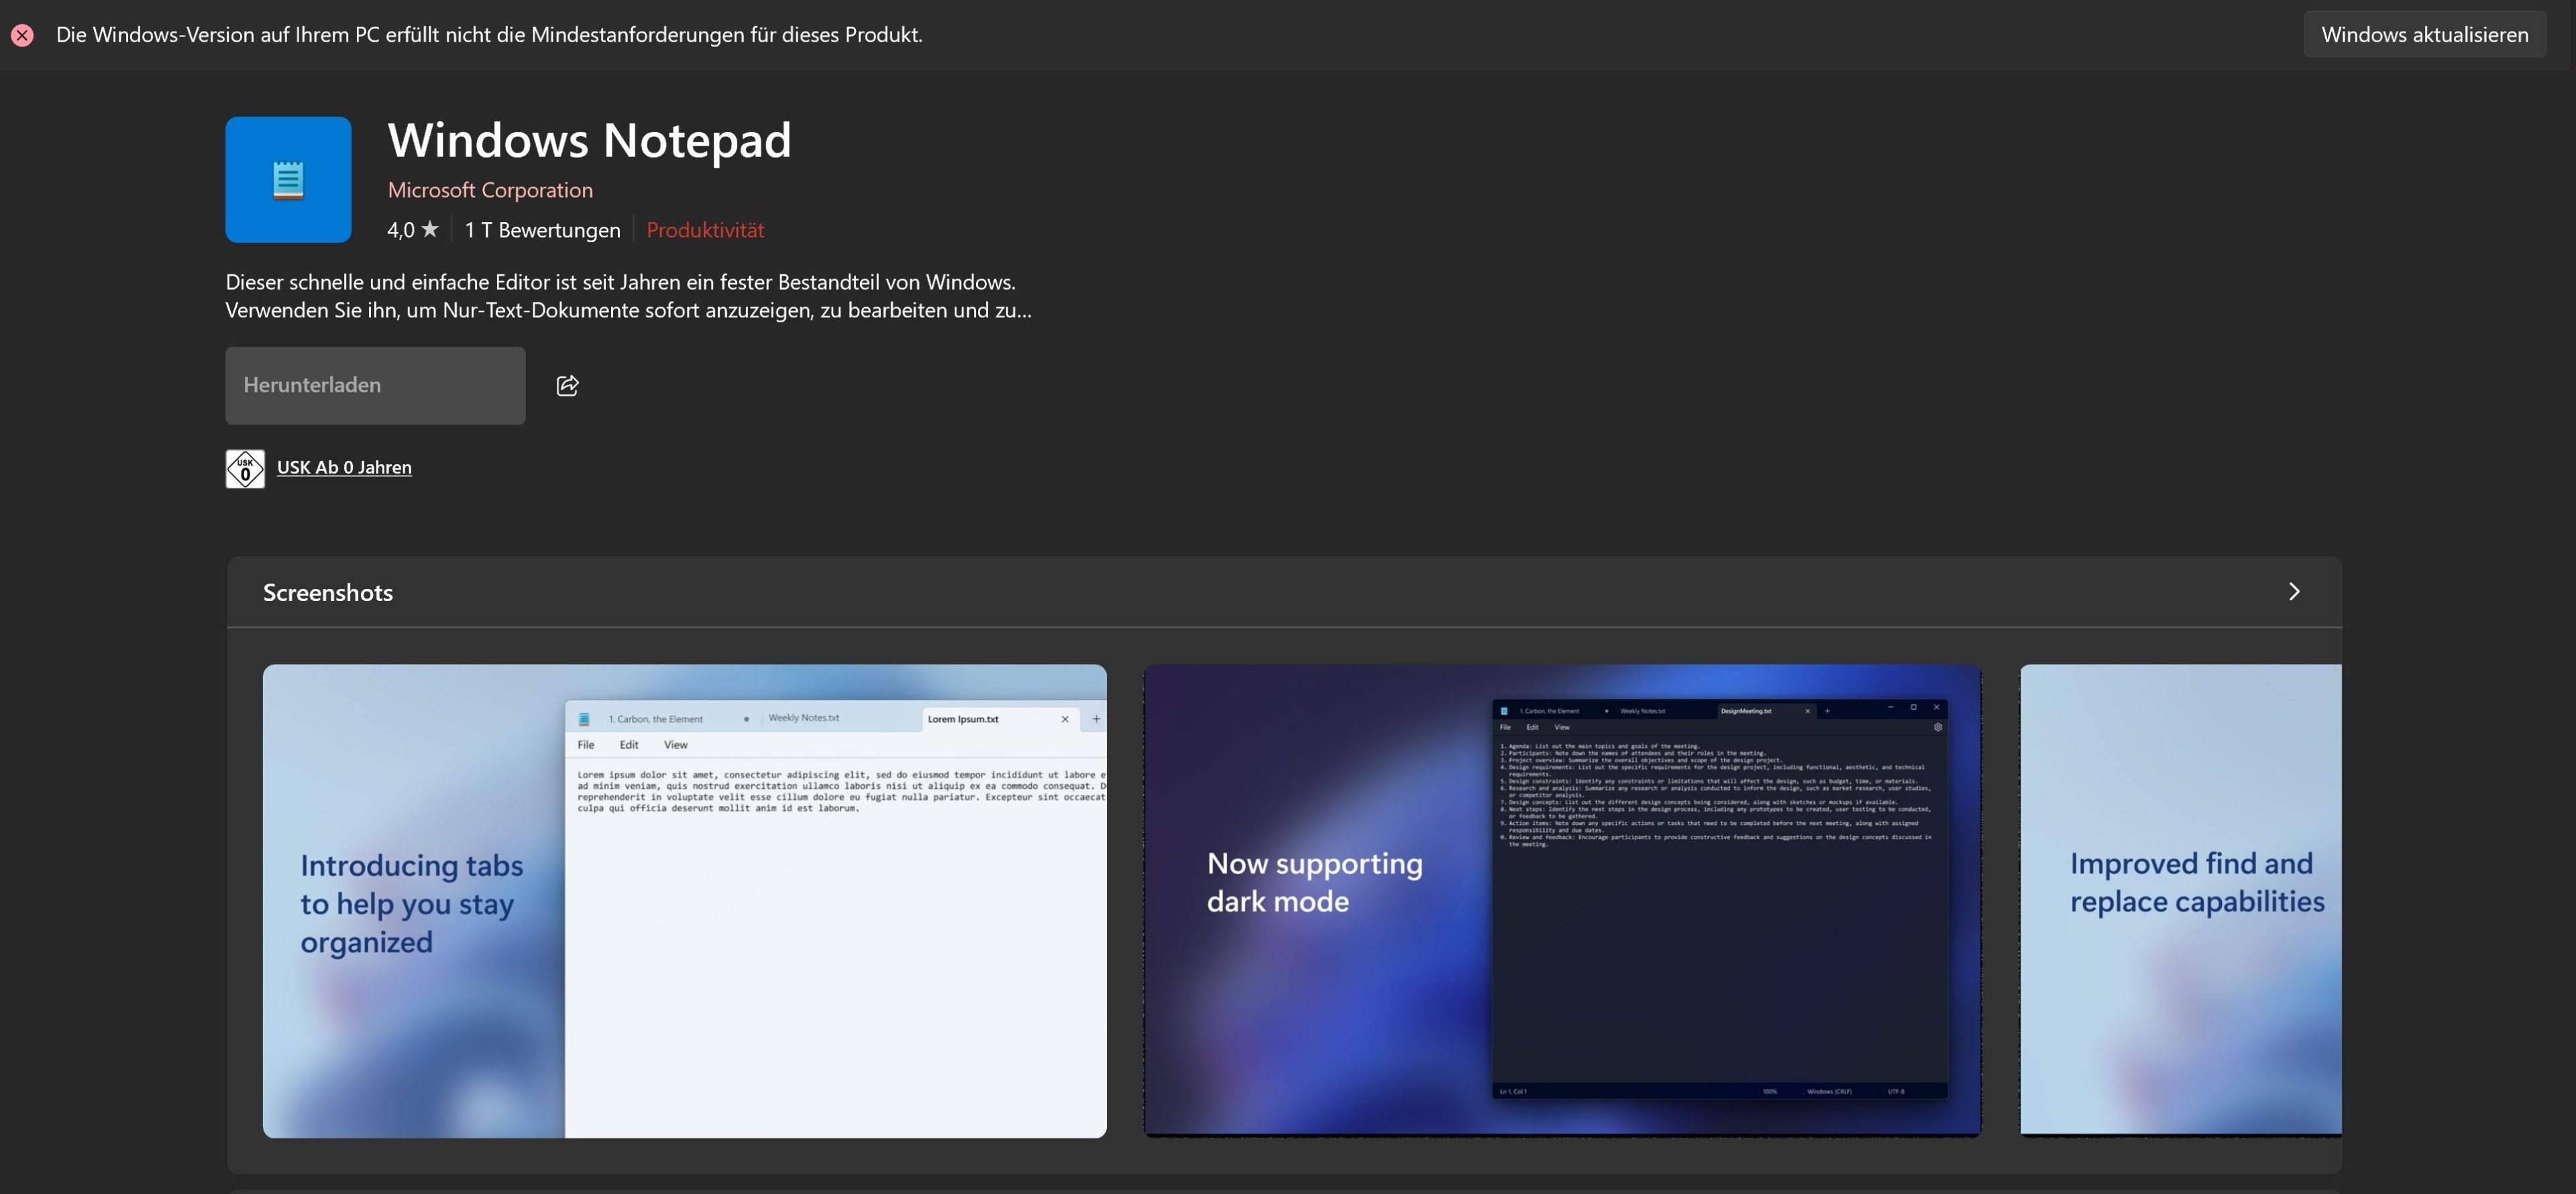Open the Microsoft Corporation publisher link

coord(490,190)
